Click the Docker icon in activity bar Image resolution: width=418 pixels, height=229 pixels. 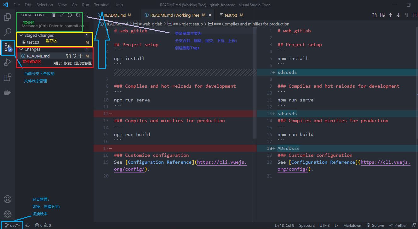point(8,92)
